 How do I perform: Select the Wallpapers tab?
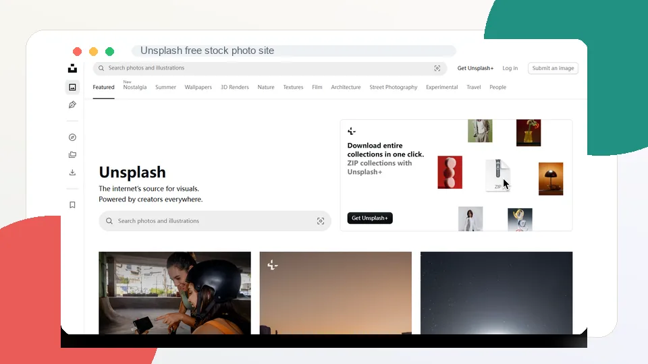[x=198, y=87]
